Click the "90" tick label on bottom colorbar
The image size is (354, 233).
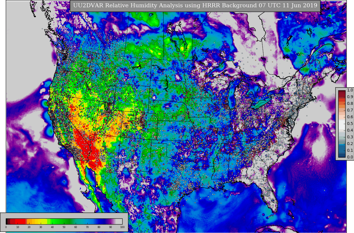tap(111, 227)
